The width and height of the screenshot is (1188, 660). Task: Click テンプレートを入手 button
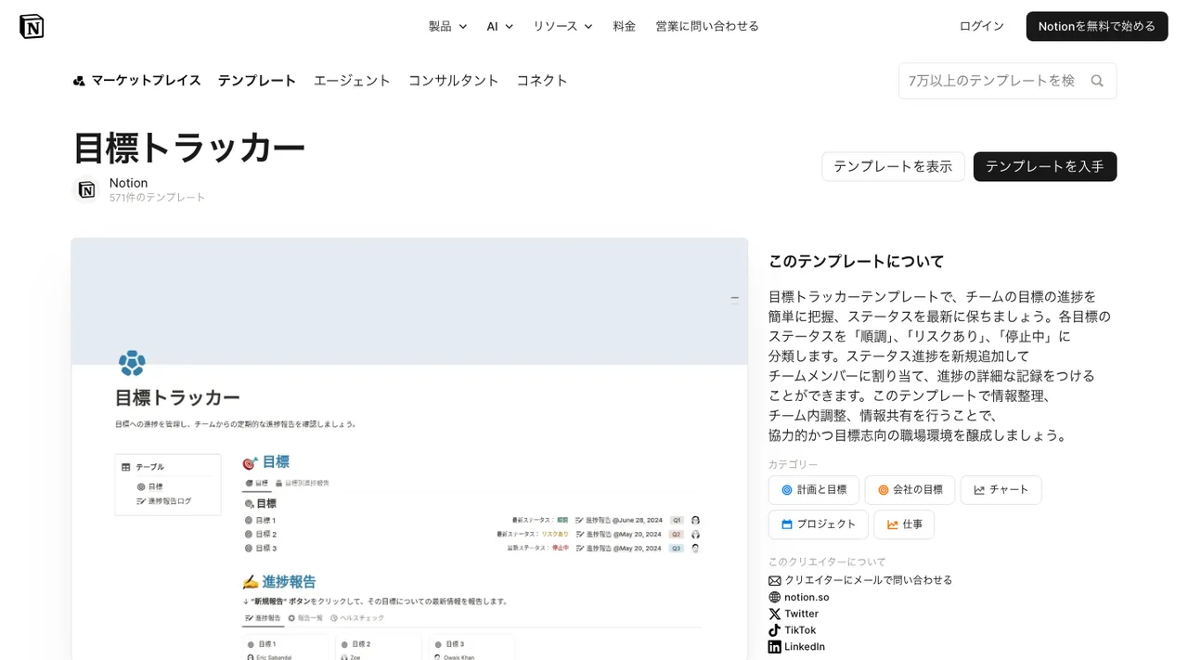[x=1045, y=166]
